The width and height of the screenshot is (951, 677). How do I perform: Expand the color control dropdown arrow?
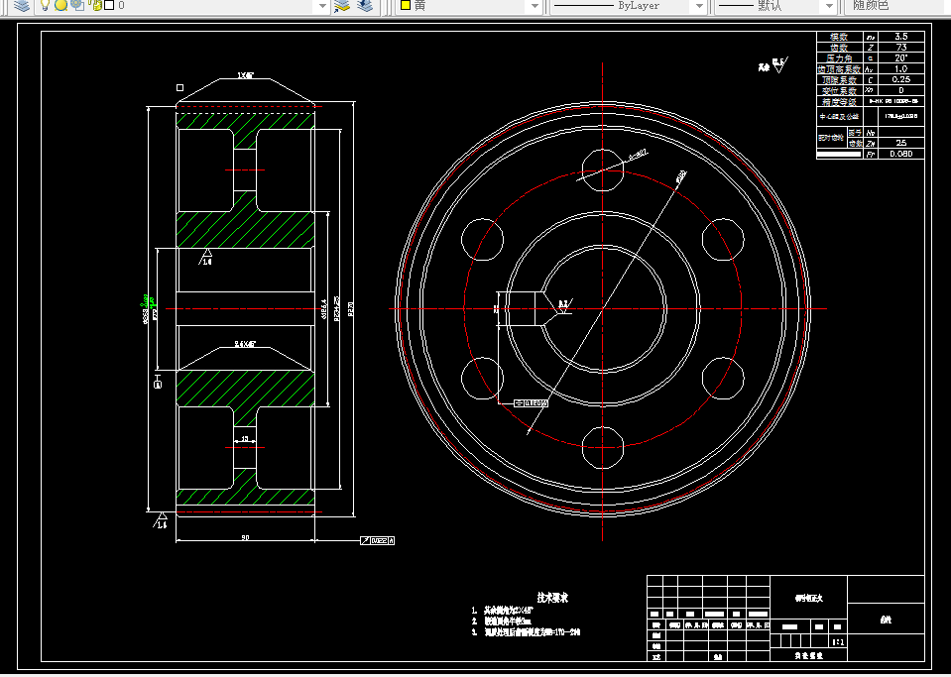[535, 7]
